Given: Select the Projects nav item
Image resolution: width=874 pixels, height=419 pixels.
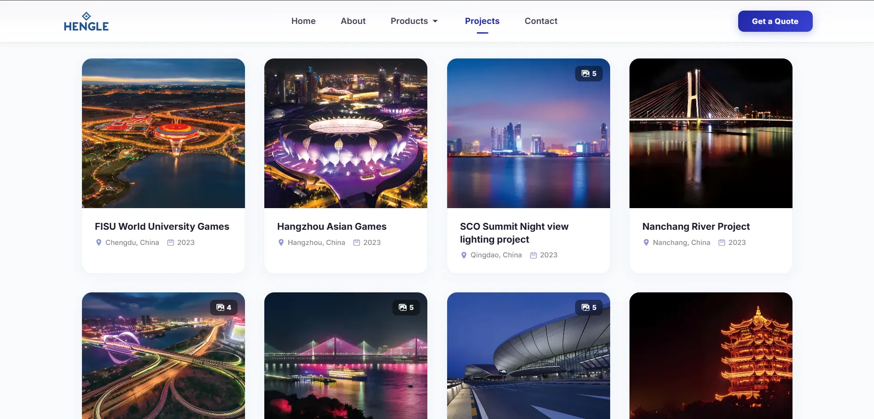Looking at the screenshot, I should coord(482,21).
